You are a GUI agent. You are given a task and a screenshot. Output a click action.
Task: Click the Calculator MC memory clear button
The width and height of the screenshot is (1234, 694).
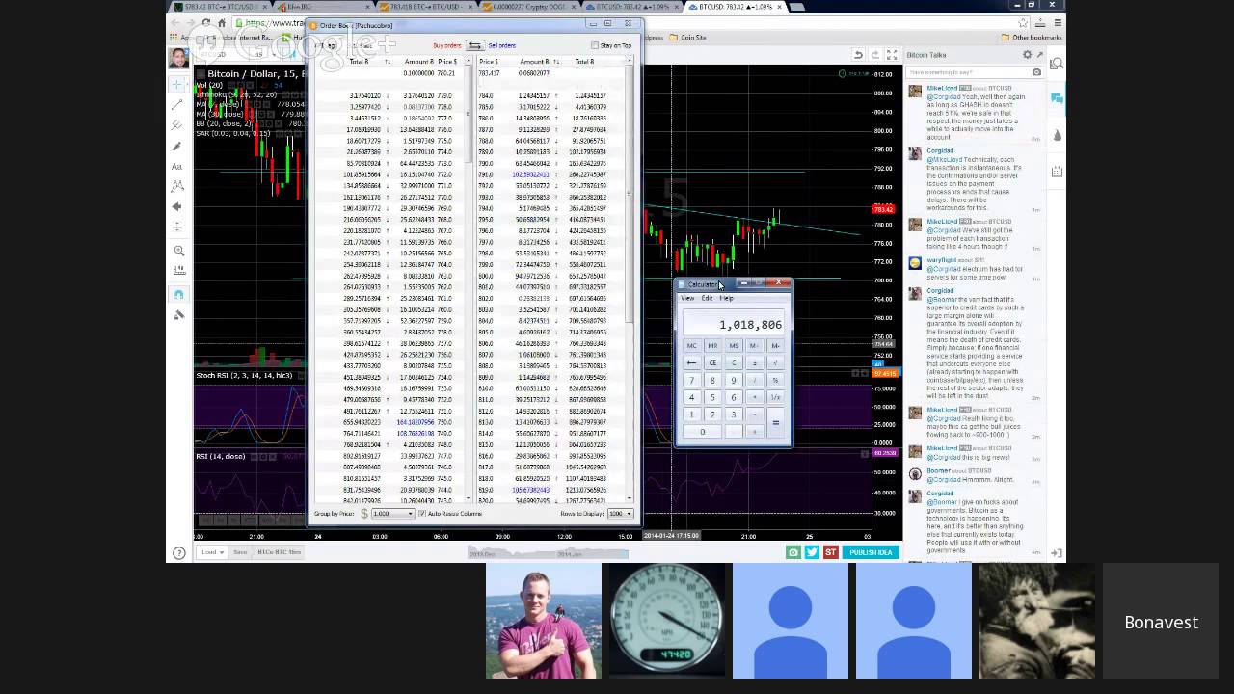point(691,346)
